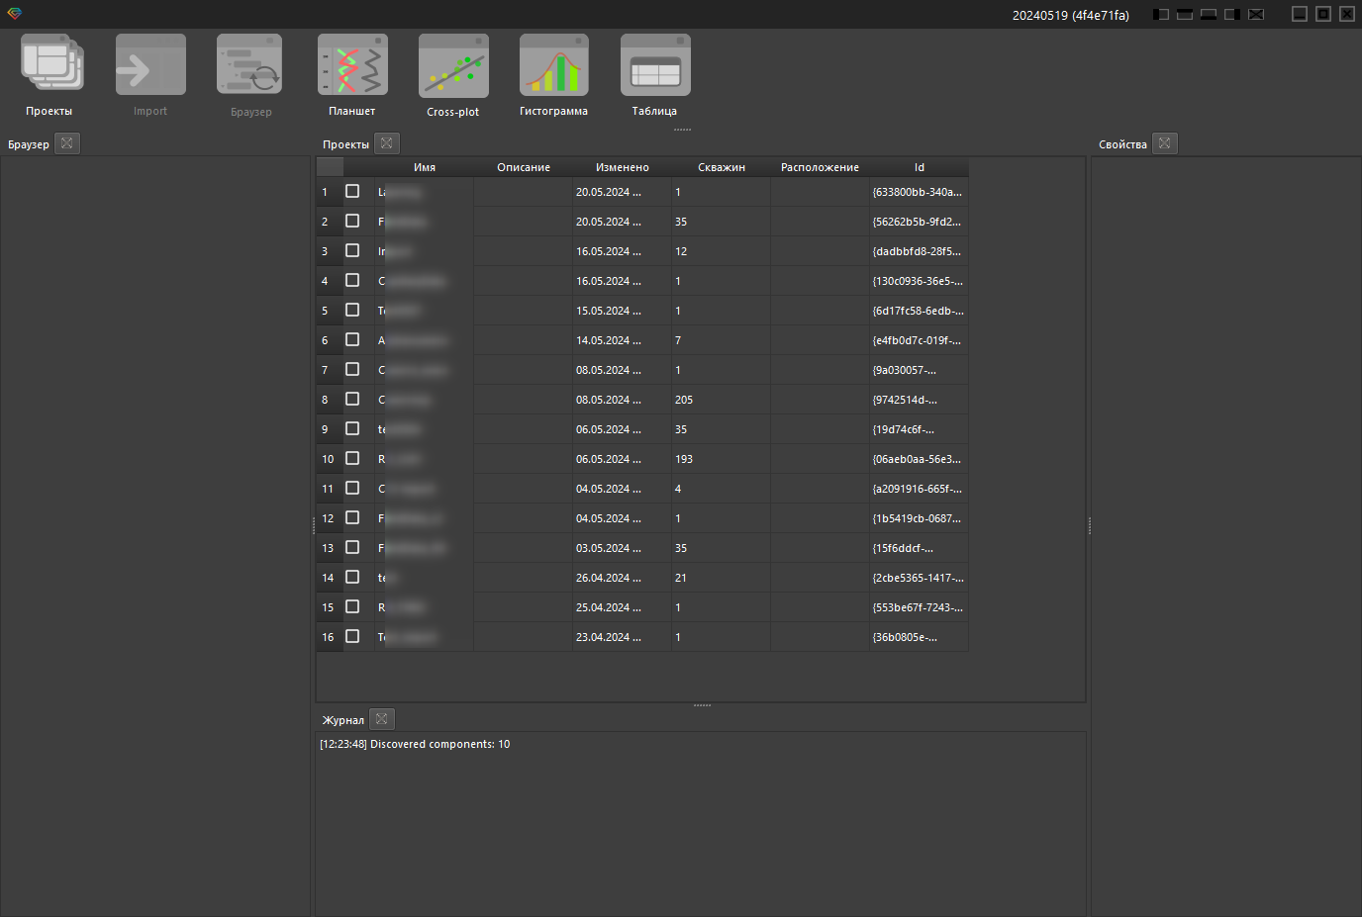Select row header number 12
Screen dimensions: 1362x917
[329, 518]
